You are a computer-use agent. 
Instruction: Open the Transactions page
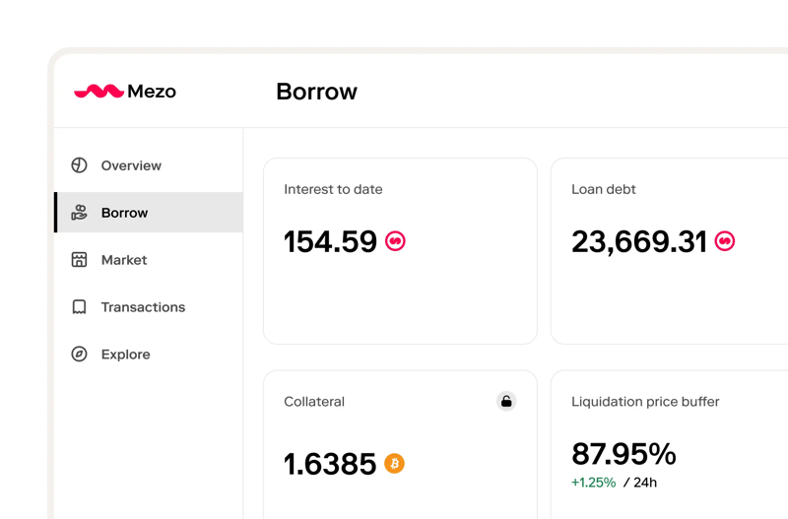143,307
